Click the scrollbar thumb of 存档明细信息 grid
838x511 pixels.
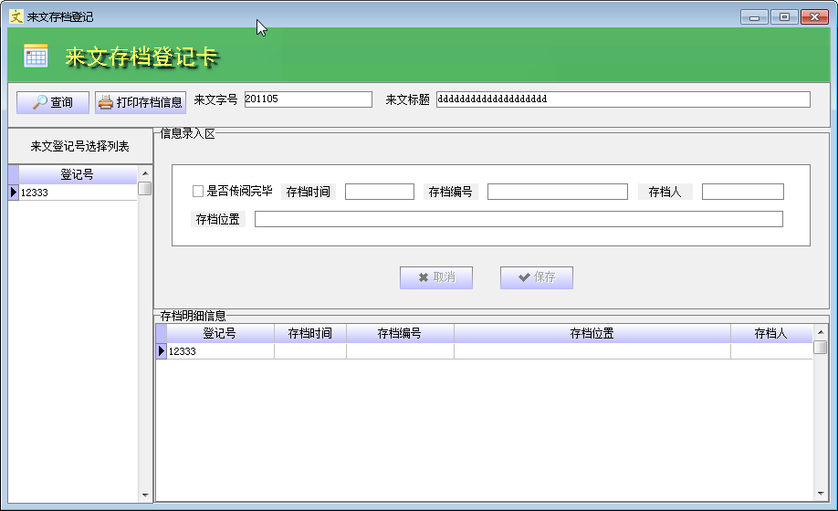[821, 348]
